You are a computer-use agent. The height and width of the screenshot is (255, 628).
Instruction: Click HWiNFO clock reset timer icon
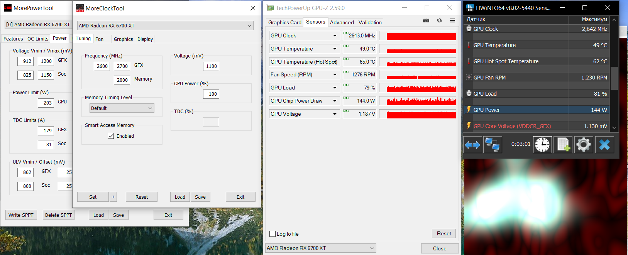(542, 145)
